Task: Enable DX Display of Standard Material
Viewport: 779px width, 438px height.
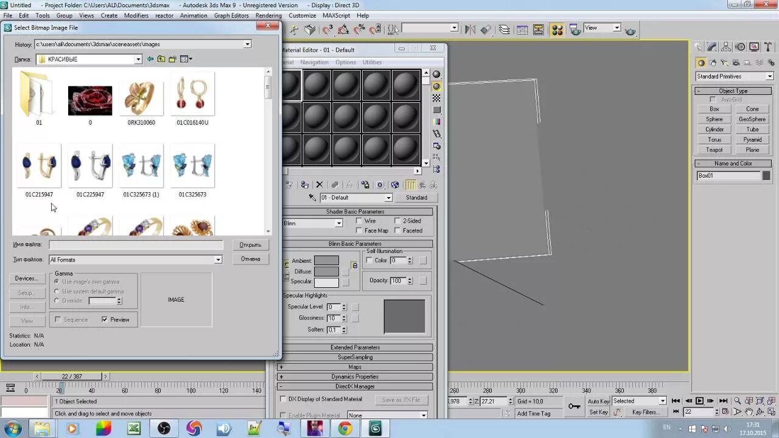Action: (x=283, y=399)
